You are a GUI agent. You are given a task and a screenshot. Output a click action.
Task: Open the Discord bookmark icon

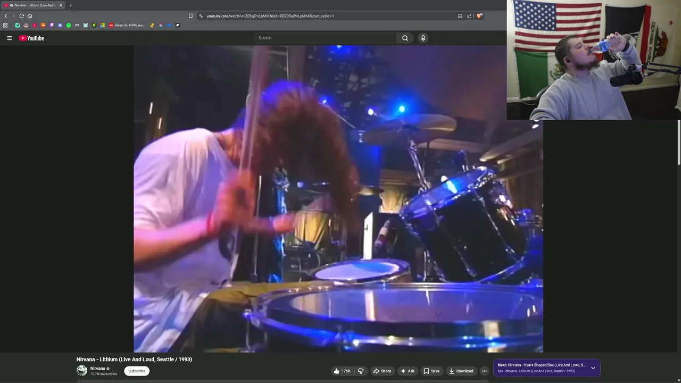(60, 25)
